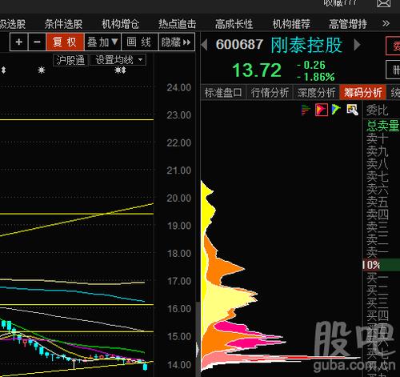This screenshot has height=377, width=400.
Task: Toggle the 复权 price adjustment button
Action: tap(65, 42)
